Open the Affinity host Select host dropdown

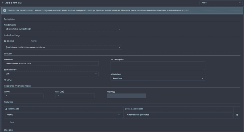pos(158,78)
